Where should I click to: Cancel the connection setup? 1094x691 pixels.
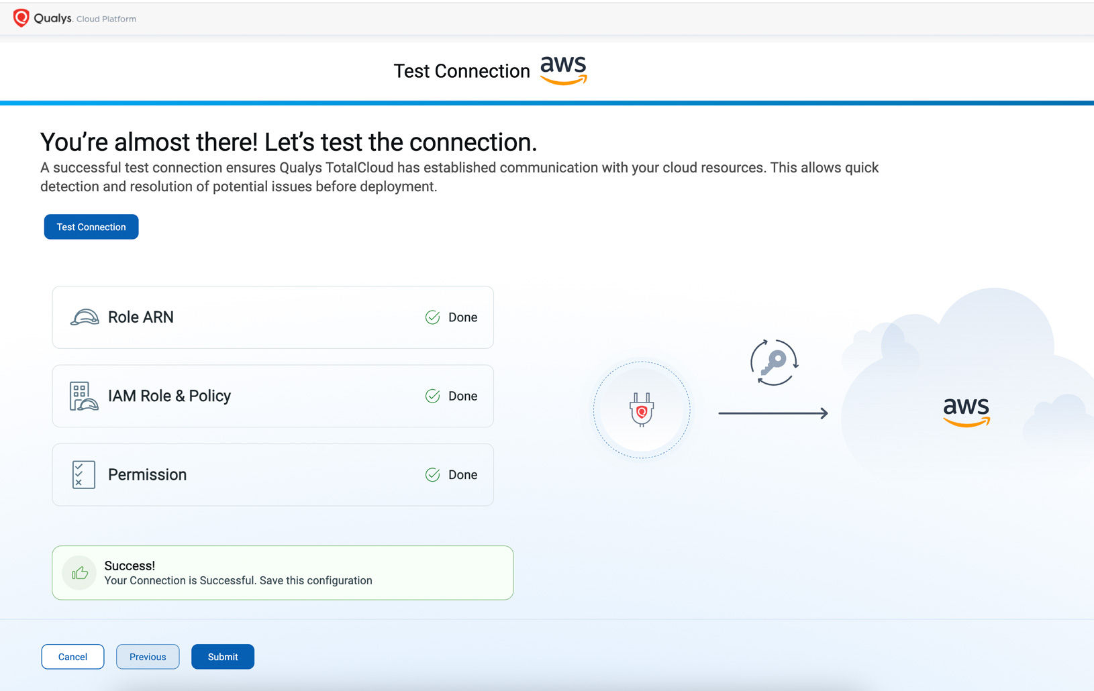pyautogui.click(x=72, y=657)
